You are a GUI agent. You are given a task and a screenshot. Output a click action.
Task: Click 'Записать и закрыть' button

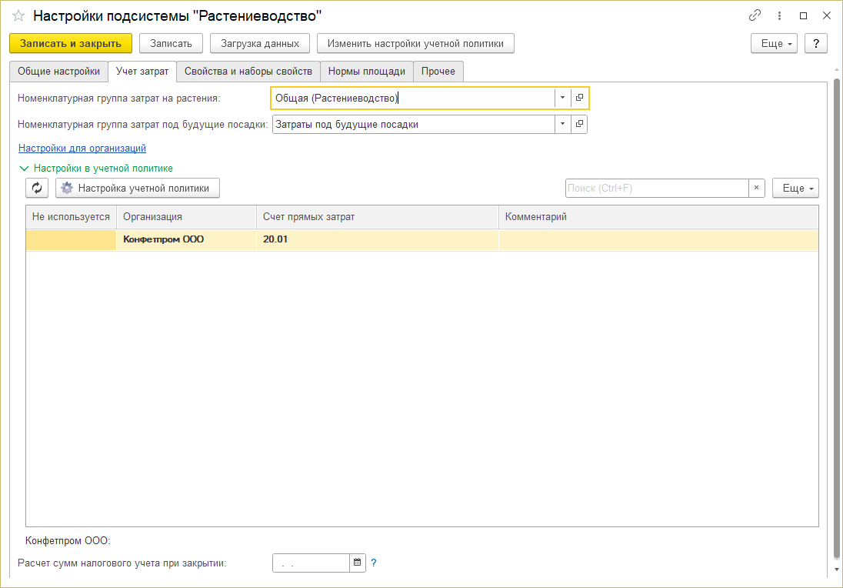point(71,44)
